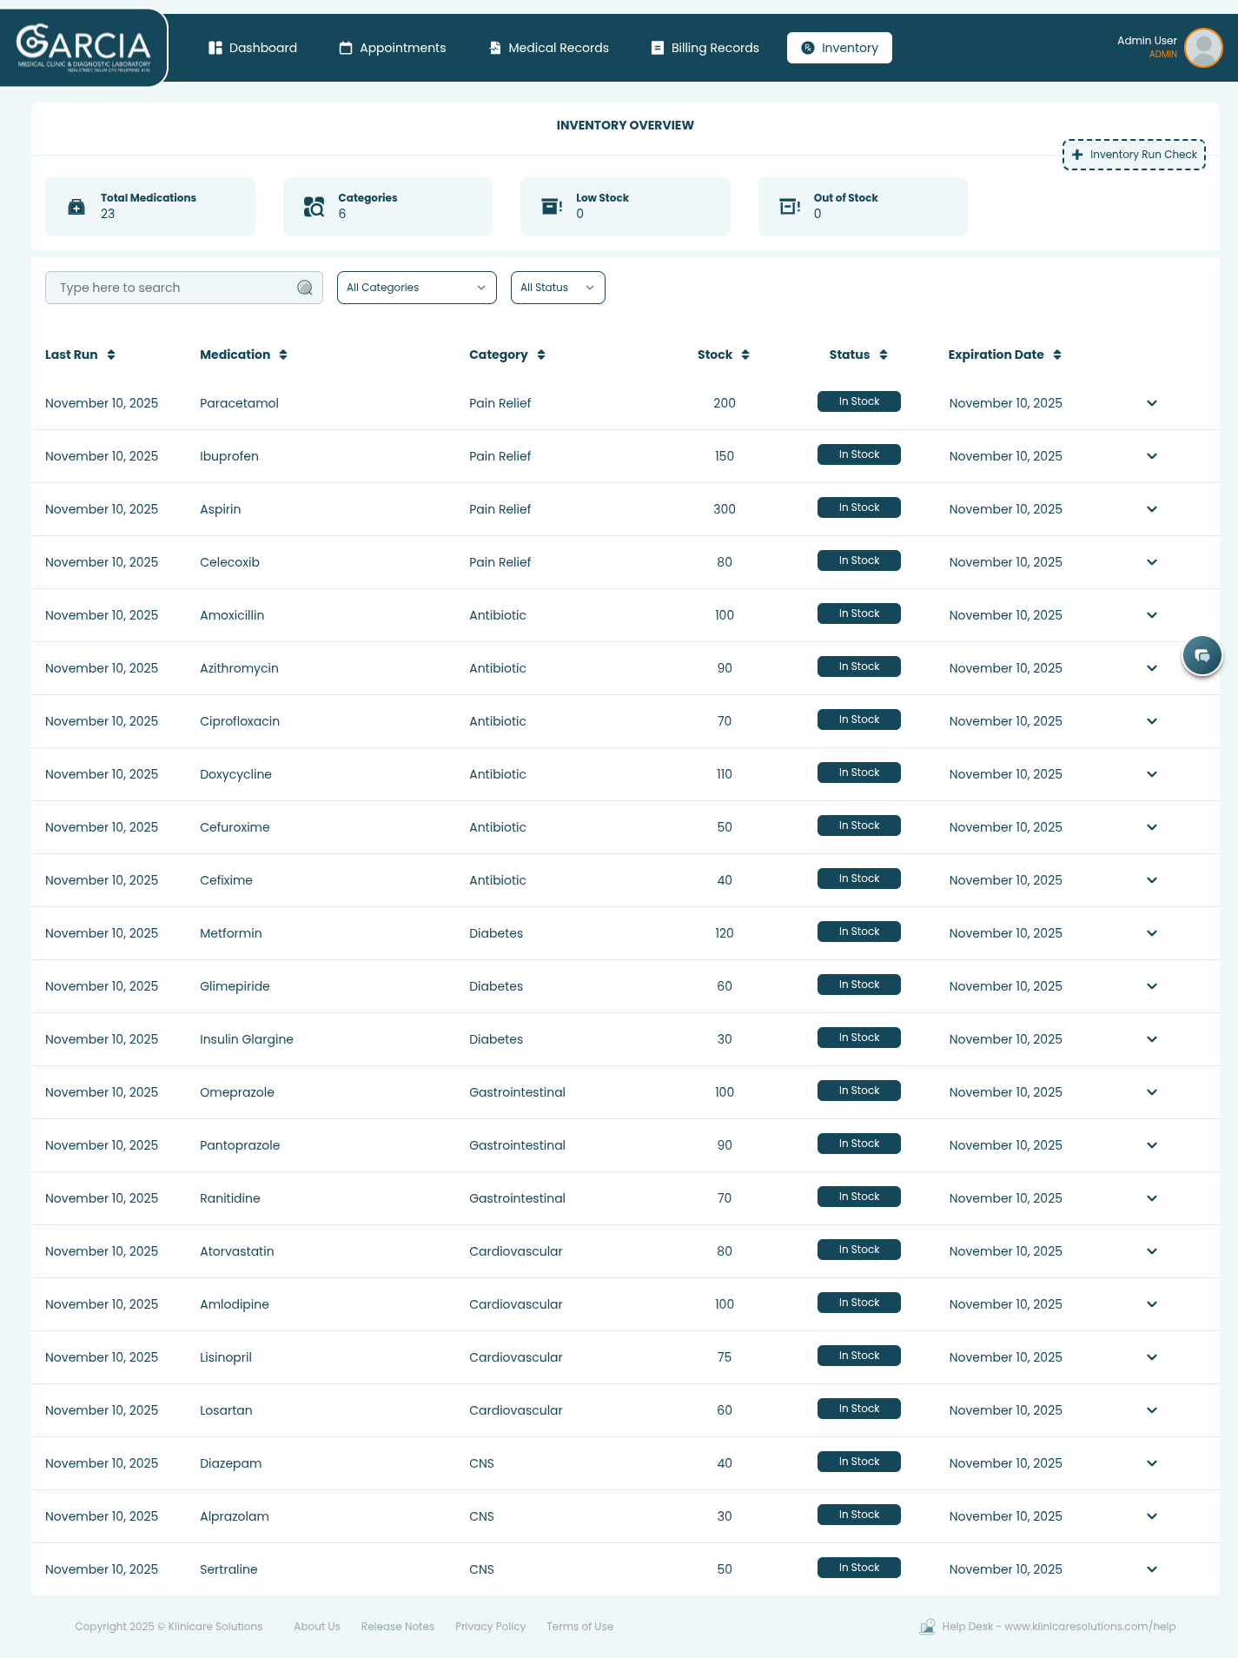Open the floating chat bubble icon
The height and width of the screenshot is (1658, 1238).
point(1202,655)
